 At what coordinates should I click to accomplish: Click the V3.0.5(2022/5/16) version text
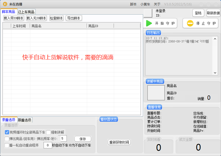point(178,4)
